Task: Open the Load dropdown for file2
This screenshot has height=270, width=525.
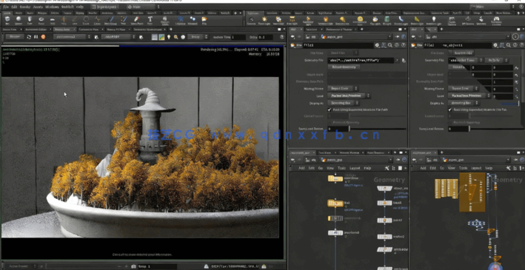Action: pos(469,95)
